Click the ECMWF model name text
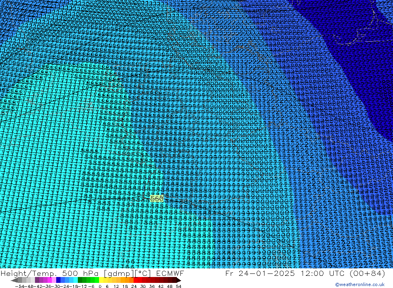393x288 pixels. point(170,273)
